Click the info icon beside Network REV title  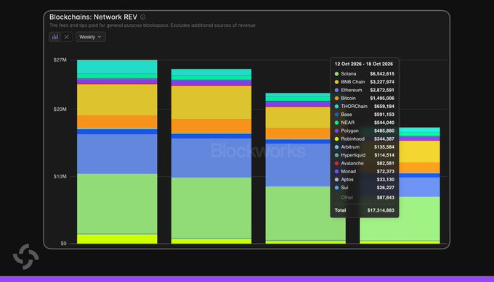[x=142, y=17]
